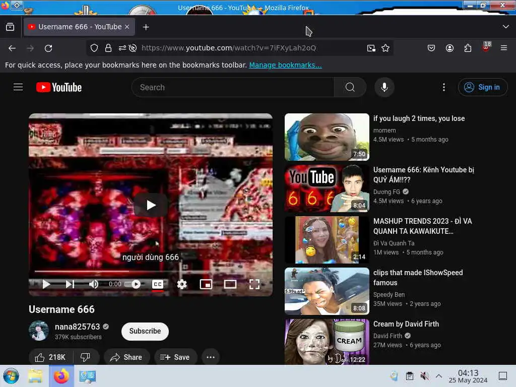Open player settings gear
516x387 pixels.
[182, 284]
